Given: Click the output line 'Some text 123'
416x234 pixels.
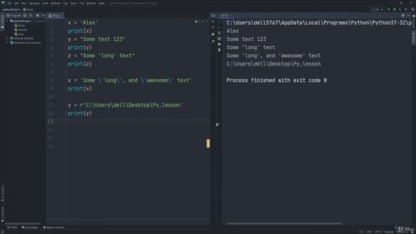Looking at the screenshot, I should 246,39.
